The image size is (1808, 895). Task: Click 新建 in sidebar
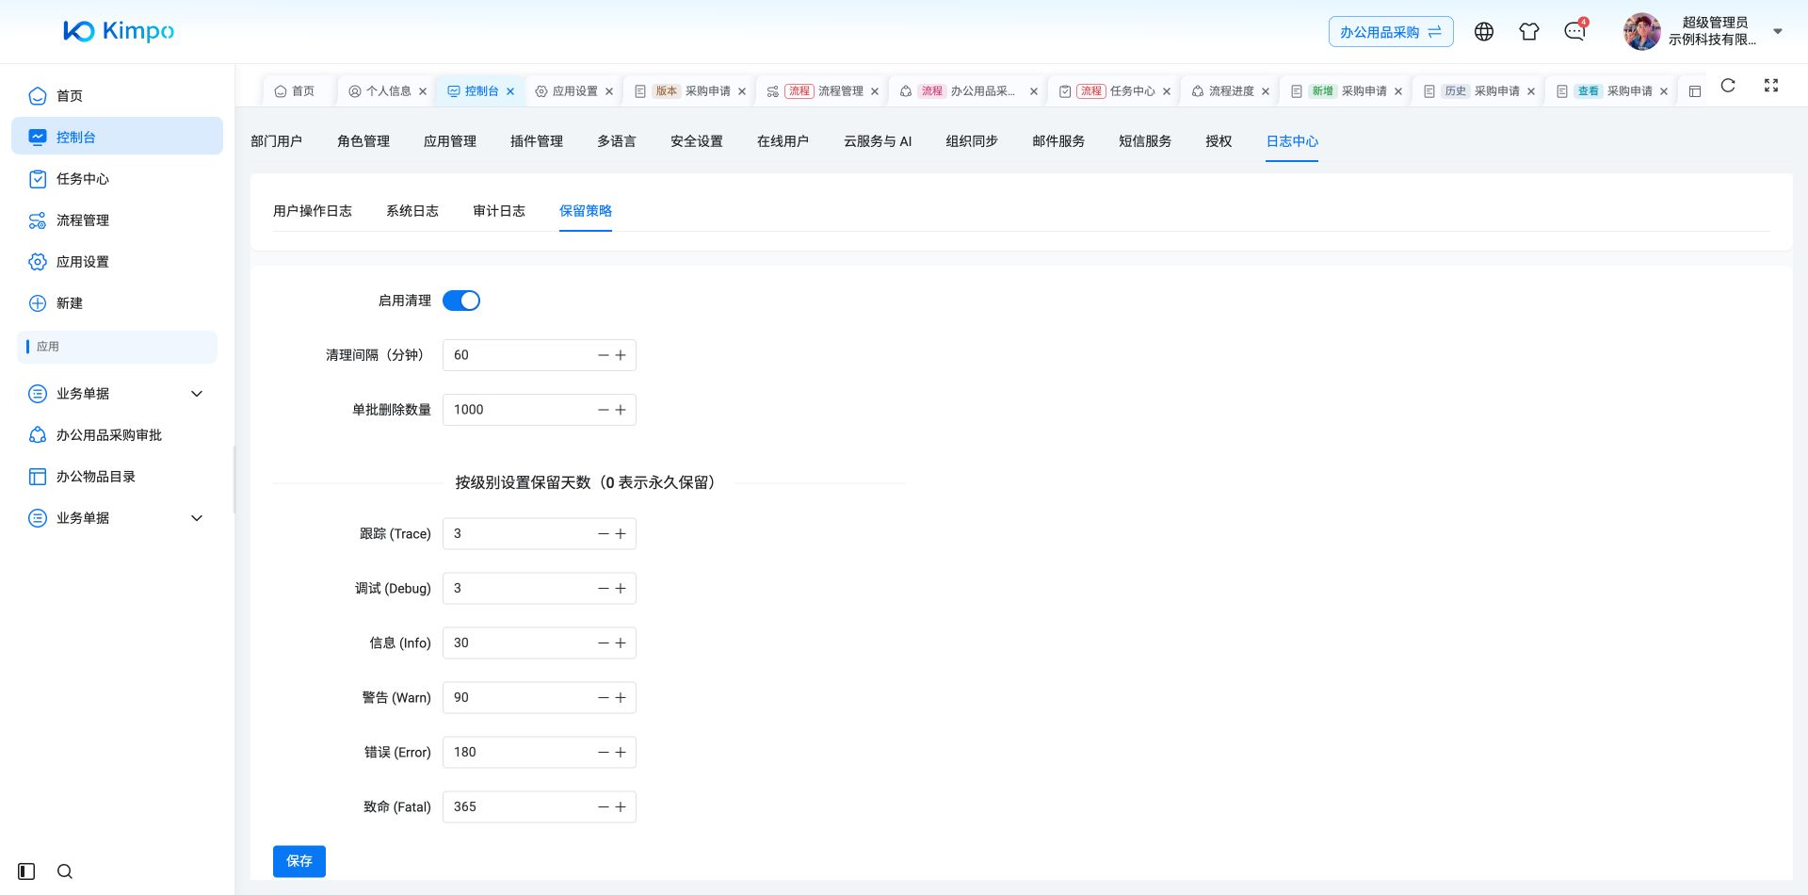[117, 303]
